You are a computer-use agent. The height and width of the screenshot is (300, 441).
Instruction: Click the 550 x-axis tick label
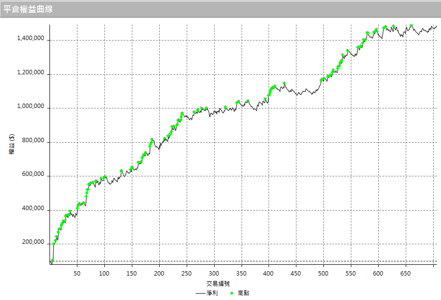point(350,274)
